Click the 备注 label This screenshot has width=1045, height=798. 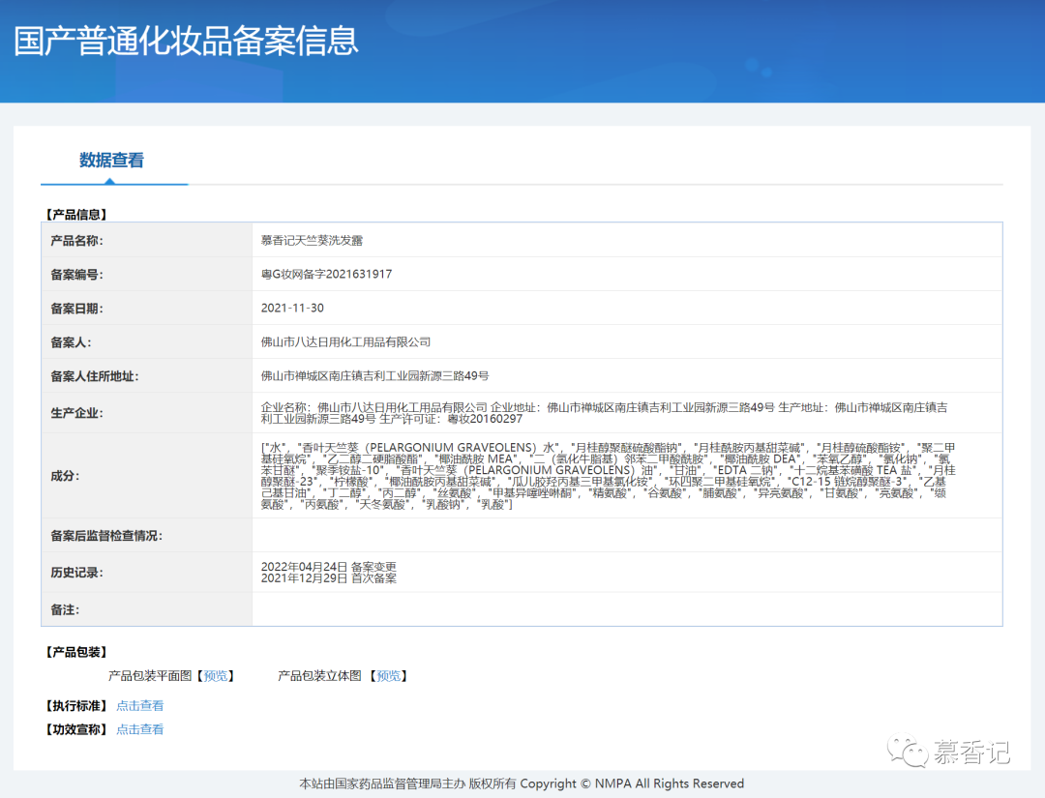pos(65,610)
